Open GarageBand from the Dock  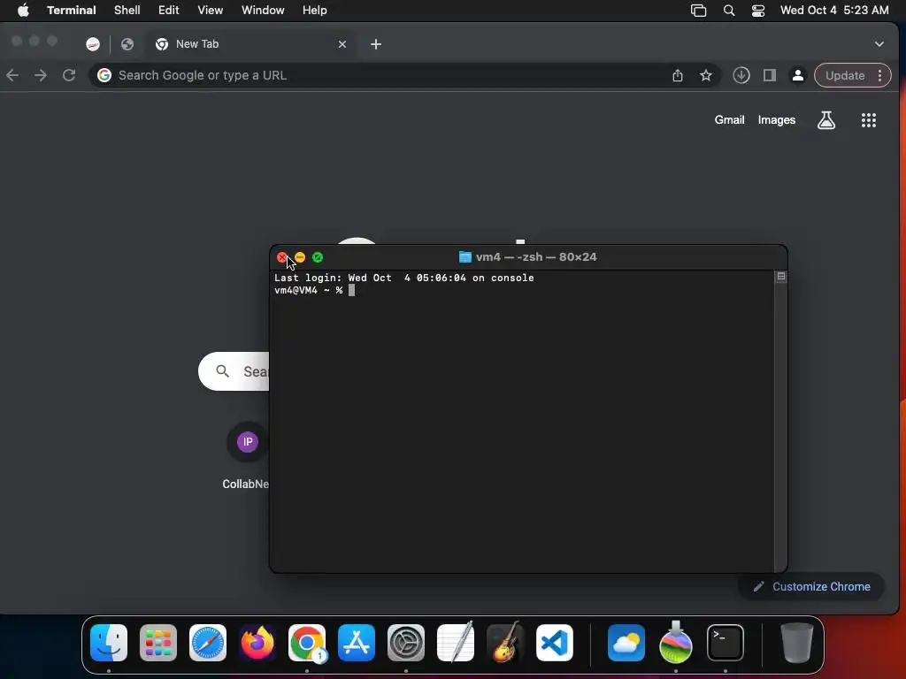click(505, 643)
